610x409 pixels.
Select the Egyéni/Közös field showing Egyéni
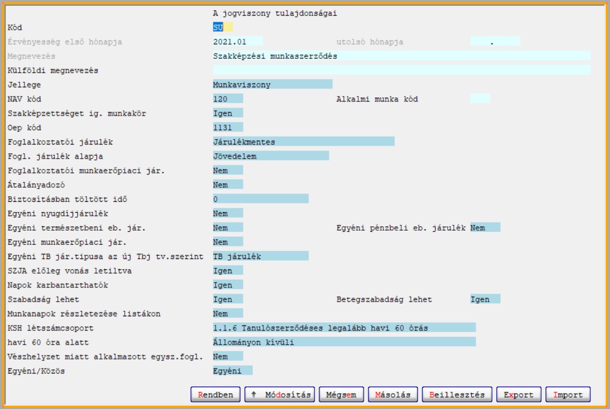[232, 371]
